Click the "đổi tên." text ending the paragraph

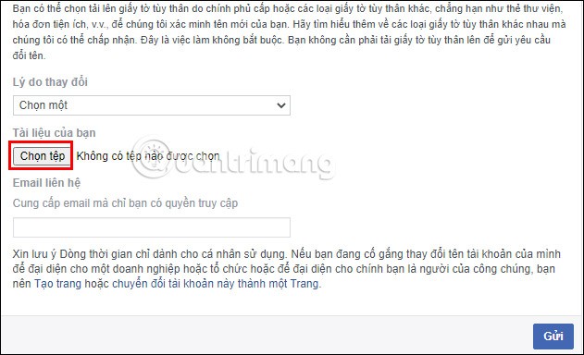click(29, 55)
